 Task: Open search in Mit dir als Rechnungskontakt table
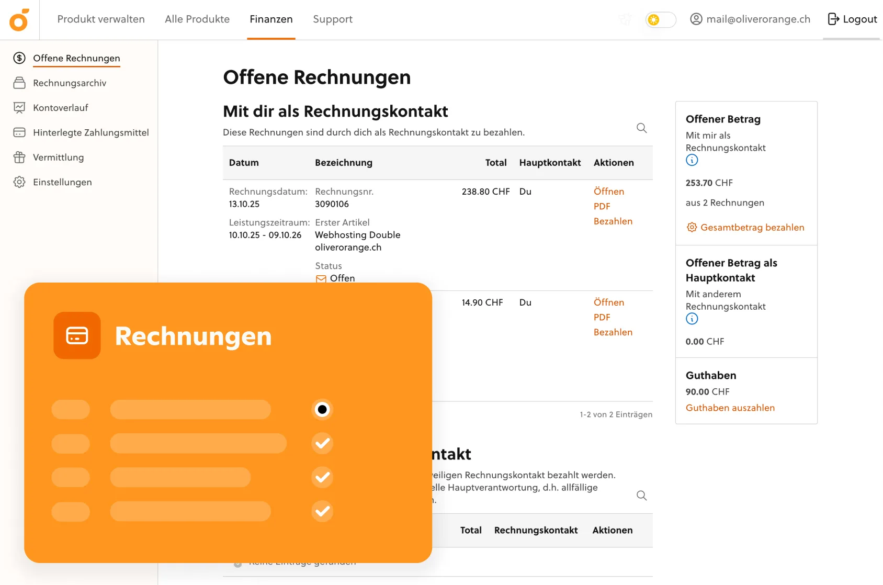coord(641,128)
